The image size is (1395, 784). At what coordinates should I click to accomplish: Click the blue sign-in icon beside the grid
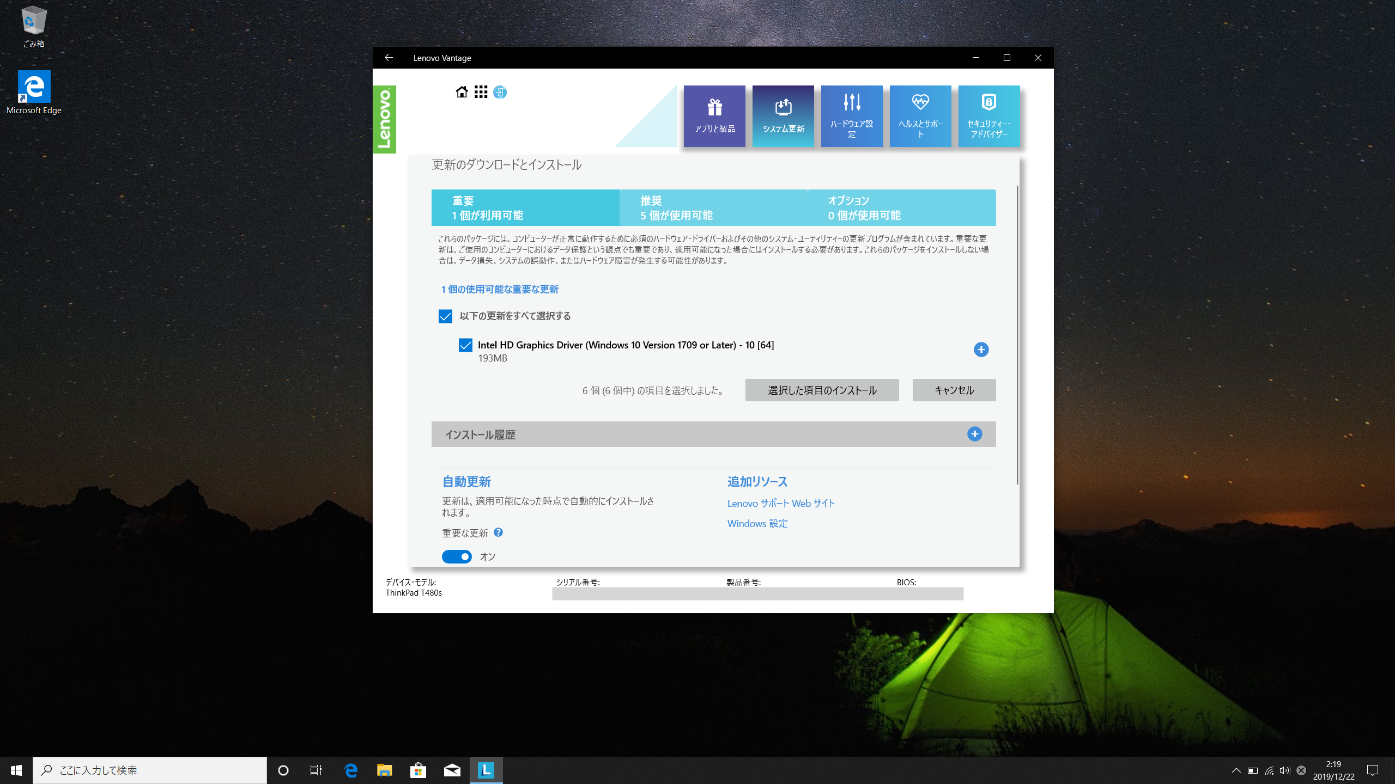[x=500, y=92]
